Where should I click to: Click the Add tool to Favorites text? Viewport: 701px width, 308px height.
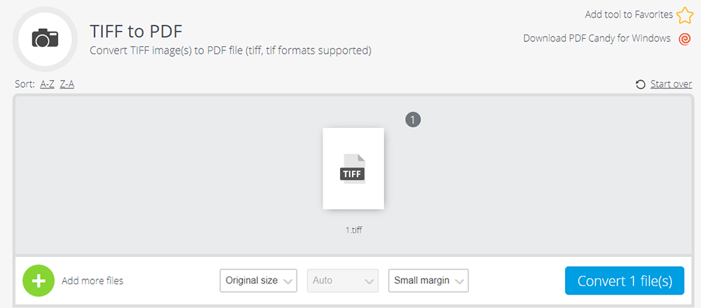[629, 15]
